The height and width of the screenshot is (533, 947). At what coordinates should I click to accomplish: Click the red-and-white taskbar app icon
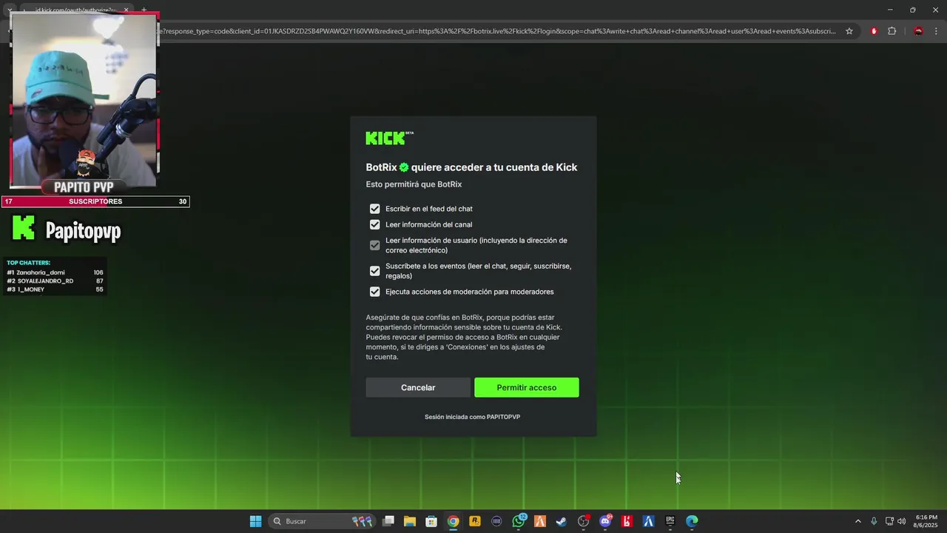pos(627,521)
